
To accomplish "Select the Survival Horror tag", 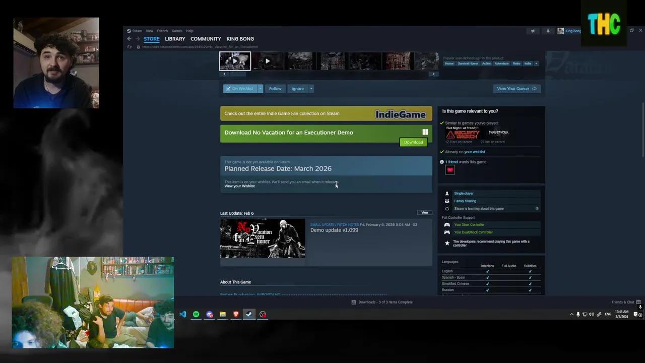I will click(x=468, y=64).
